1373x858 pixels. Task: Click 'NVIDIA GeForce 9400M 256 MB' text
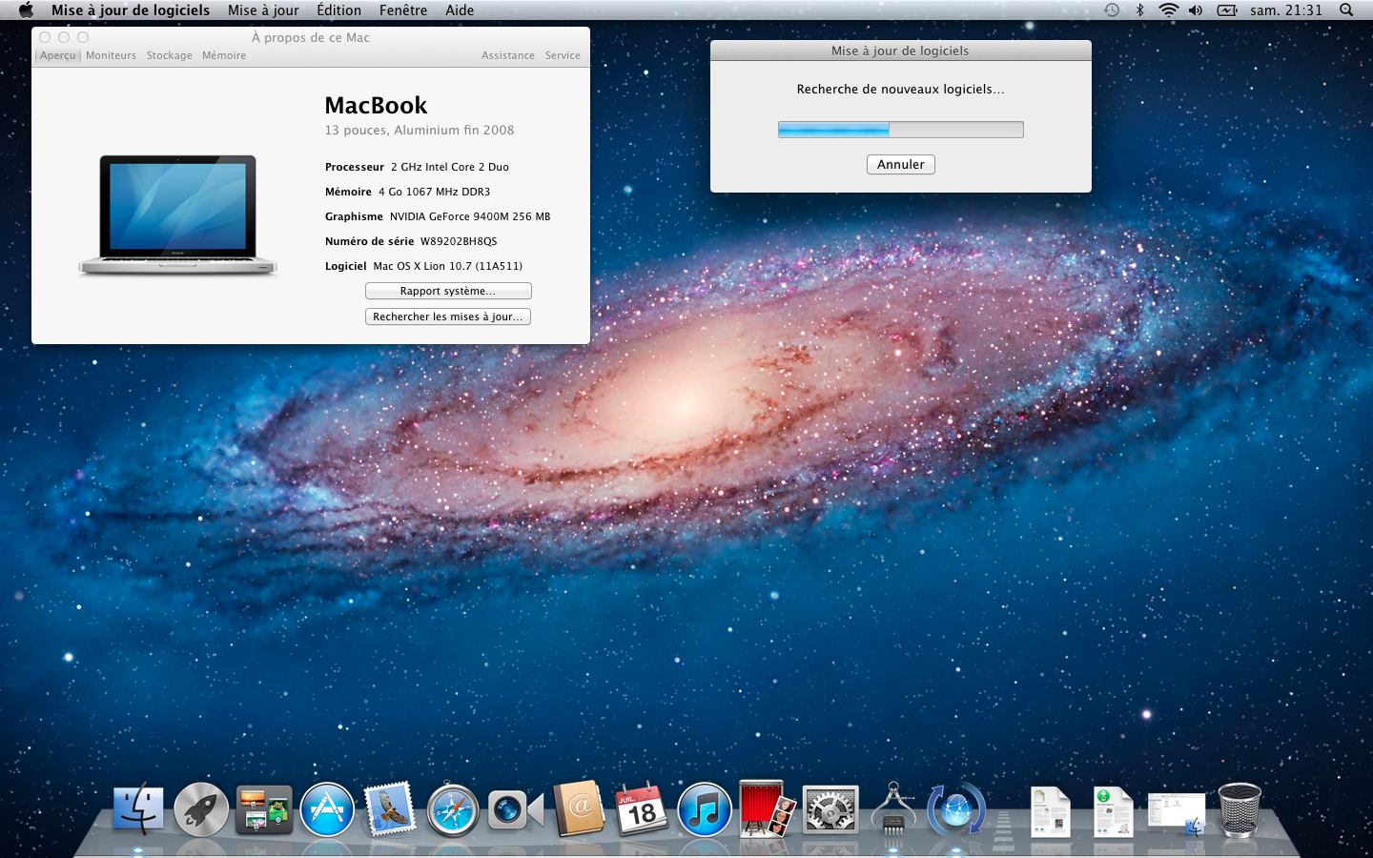tap(470, 216)
